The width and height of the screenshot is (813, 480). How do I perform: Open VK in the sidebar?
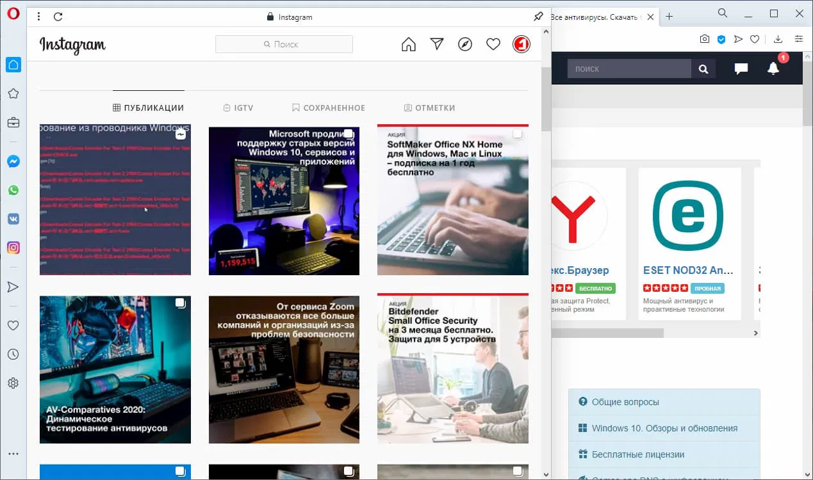(13, 219)
